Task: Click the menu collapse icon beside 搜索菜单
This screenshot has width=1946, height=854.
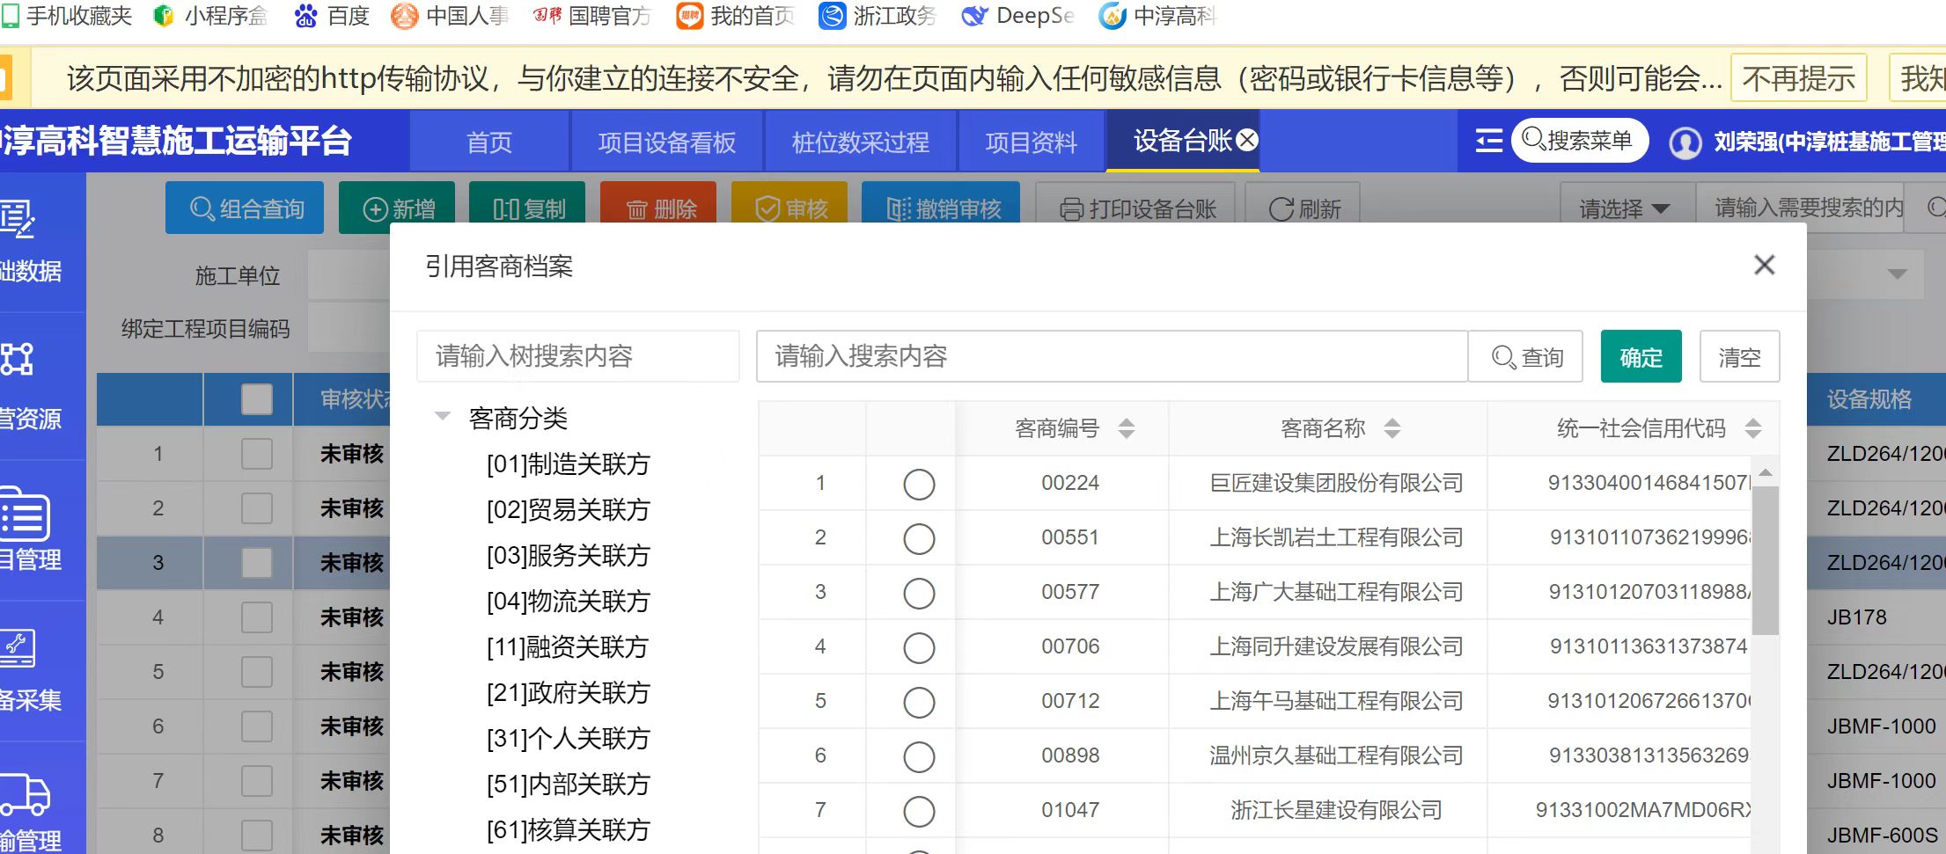Action: tap(1488, 141)
